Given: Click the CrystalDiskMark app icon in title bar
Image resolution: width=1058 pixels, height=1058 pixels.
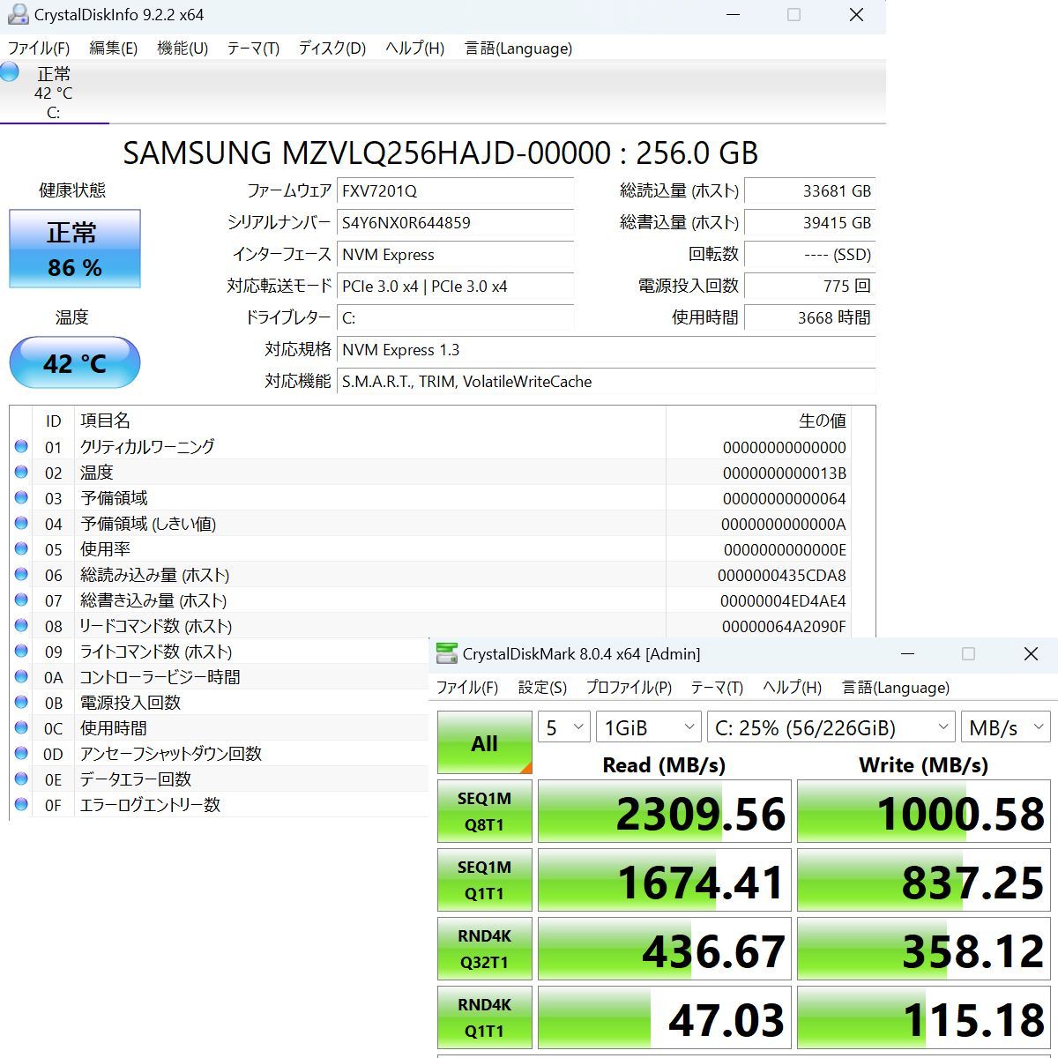Looking at the screenshot, I should (448, 653).
